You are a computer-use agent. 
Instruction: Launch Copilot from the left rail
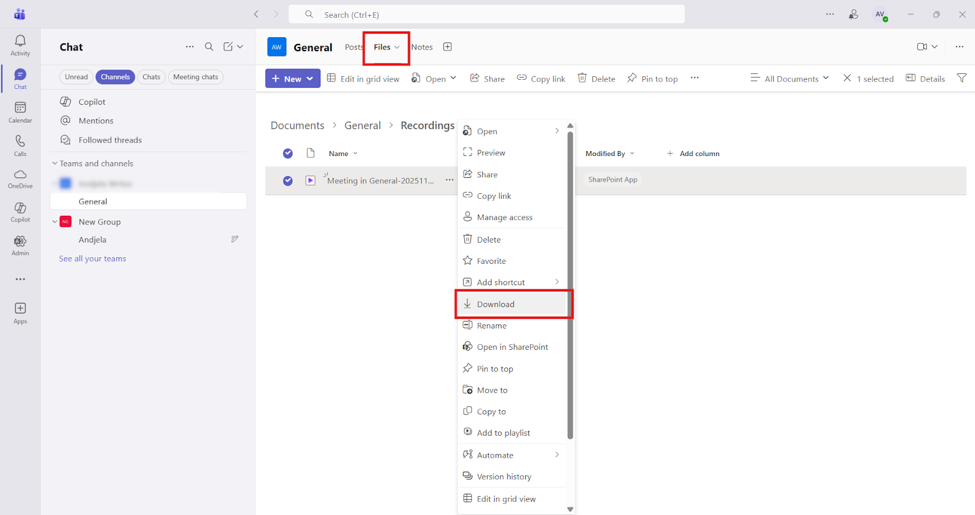pyautogui.click(x=20, y=213)
